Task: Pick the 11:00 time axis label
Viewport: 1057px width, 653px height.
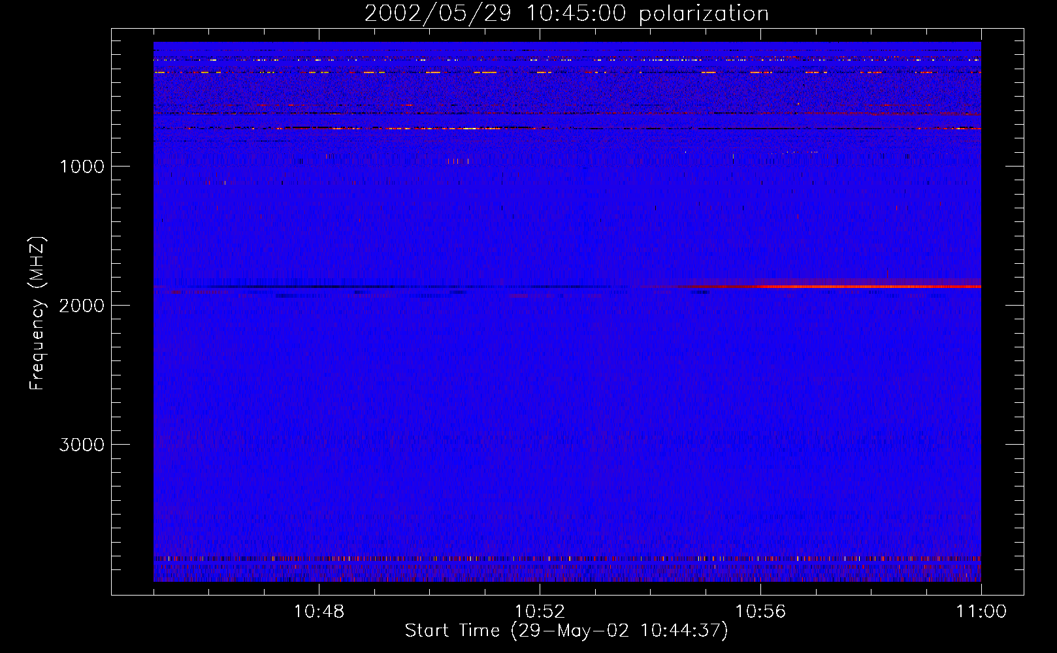Action: [x=981, y=612]
